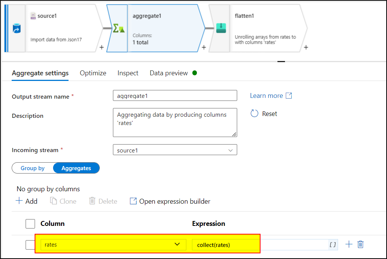Screen dimensions: 387x259
Task: Click the aggregate1 sigma transformation icon
Action: coord(118,28)
